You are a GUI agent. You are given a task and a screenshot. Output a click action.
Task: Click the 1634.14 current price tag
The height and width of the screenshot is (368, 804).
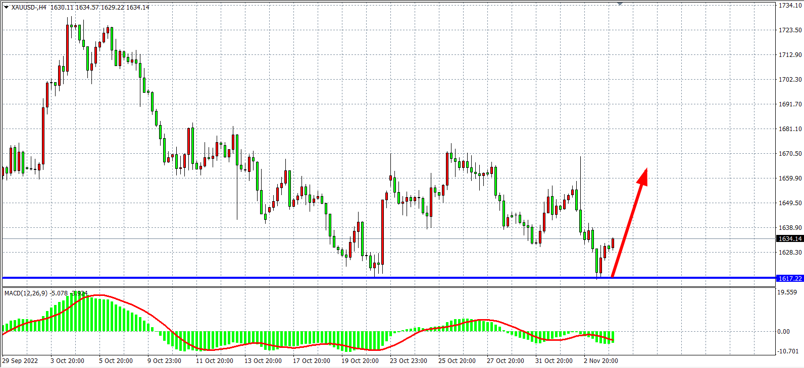[790, 239]
